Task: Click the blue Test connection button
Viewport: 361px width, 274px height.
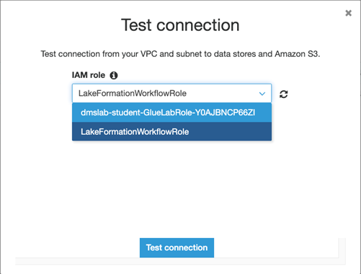Action: click(177, 247)
